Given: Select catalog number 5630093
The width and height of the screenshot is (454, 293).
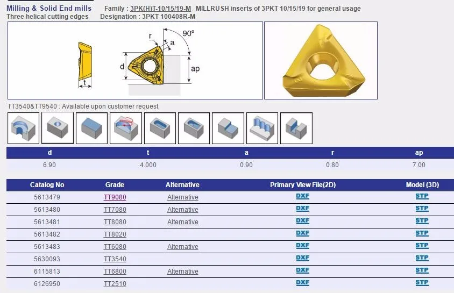Looking at the screenshot, I should tap(47, 259).
